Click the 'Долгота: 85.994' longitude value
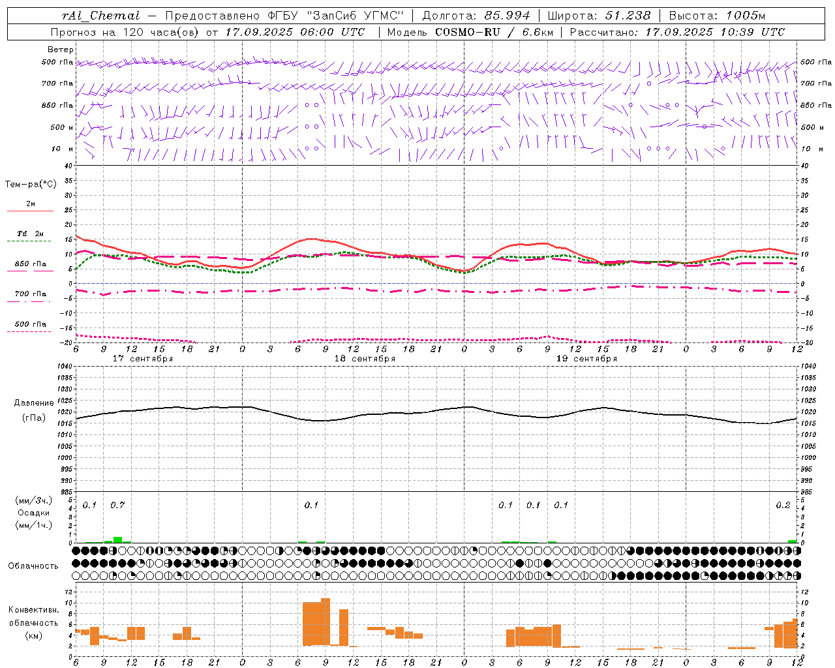Screen dimensions: 835x668 coord(476,16)
